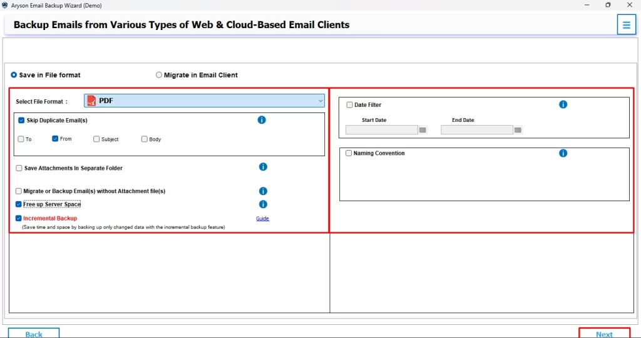Click info icon beside Migrate or Backup without Attachment

263,191
